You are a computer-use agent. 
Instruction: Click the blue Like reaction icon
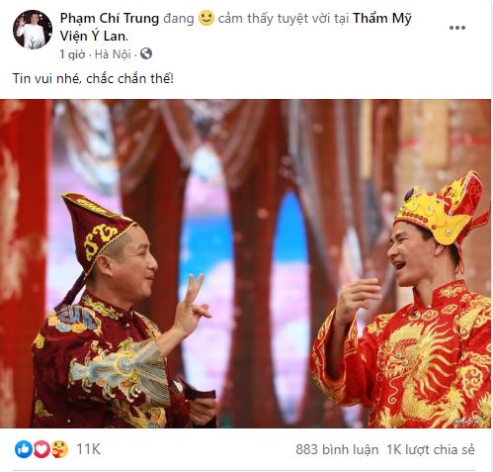pos(24,449)
